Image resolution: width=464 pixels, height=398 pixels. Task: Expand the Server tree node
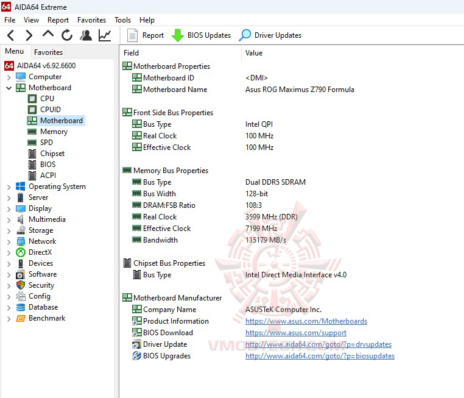point(9,198)
